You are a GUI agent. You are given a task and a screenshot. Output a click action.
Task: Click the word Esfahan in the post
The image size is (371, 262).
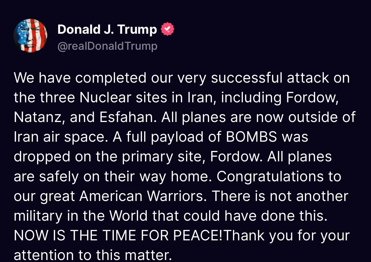(128, 117)
